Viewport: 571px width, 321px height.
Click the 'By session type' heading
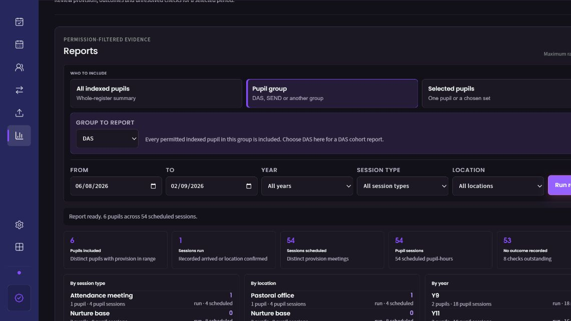click(x=88, y=283)
